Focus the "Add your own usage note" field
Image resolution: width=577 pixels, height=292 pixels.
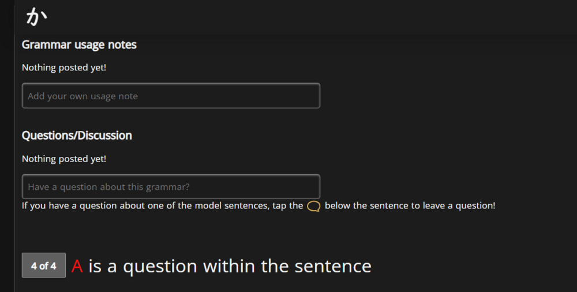coord(171,96)
